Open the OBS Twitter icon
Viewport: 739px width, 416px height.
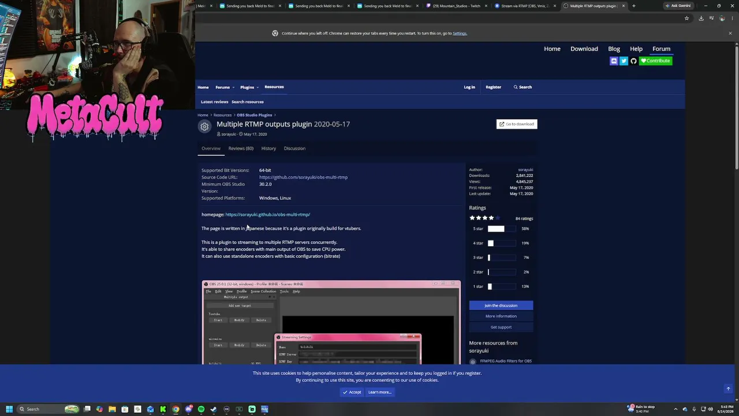624,61
